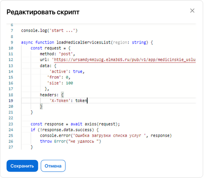Place cursor after 'token' on line 19
211x178 pixels.
pos(87,101)
